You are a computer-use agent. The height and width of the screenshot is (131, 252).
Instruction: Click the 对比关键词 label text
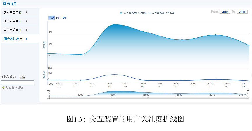tap(8, 77)
